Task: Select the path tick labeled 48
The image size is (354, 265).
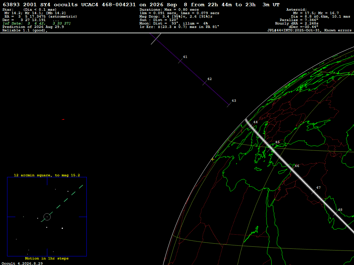Action: click(x=336, y=213)
